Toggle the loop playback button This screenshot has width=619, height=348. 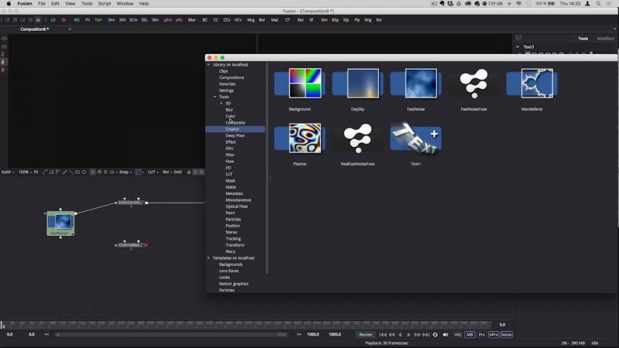click(435, 335)
